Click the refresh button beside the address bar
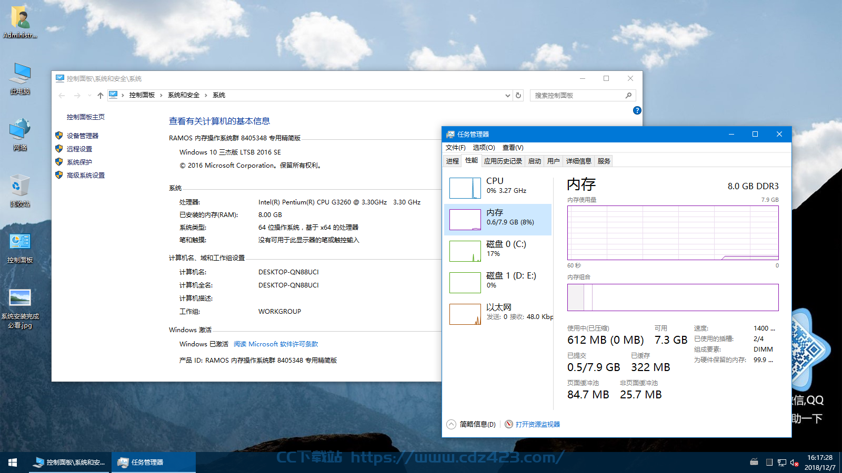The height and width of the screenshot is (473, 842). point(518,96)
